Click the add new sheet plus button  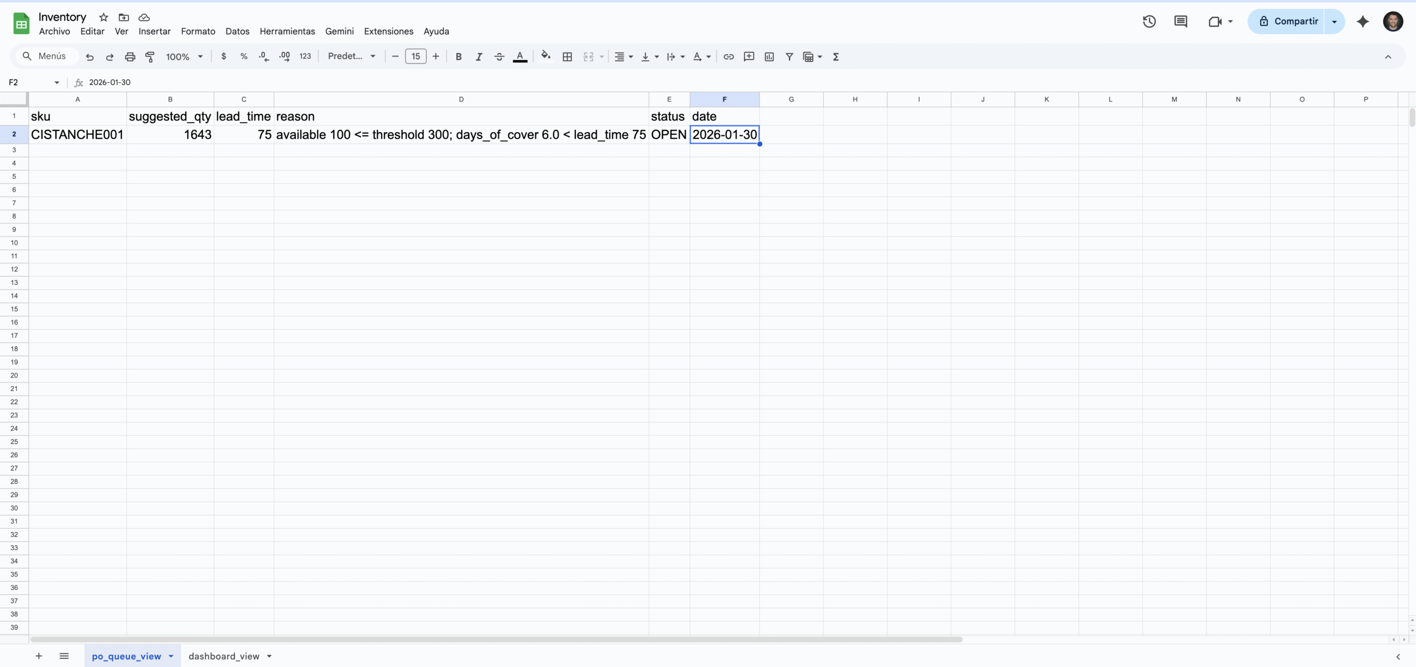click(39, 656)
